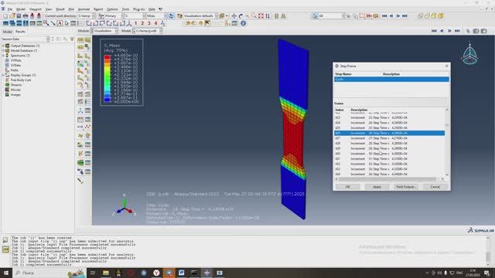Click the Open file folder icon

(12, 15)
